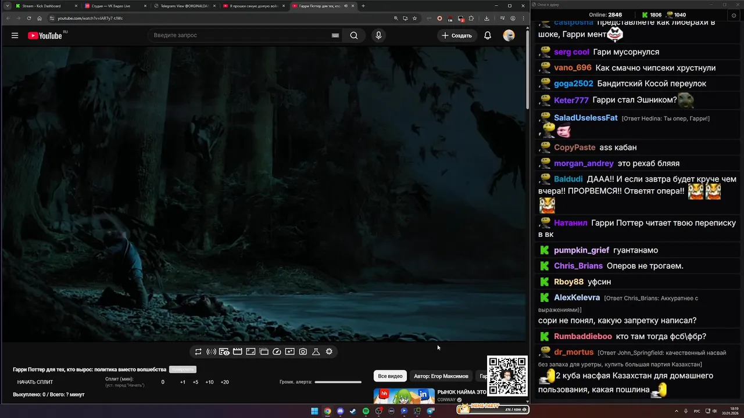Click username goga2502 in chat
This screenshot has width=744, height=418.
(x=574, y=84)
